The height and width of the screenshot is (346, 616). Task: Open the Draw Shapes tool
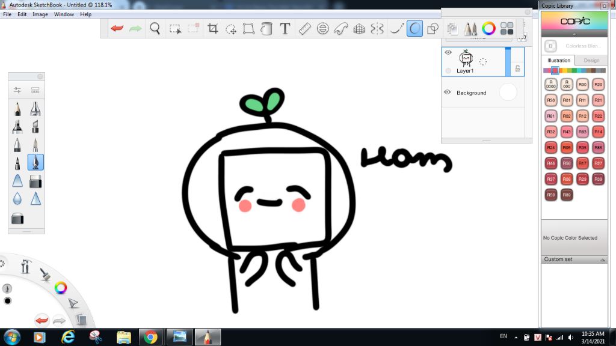pyautogui.click(x=433, y=28)
